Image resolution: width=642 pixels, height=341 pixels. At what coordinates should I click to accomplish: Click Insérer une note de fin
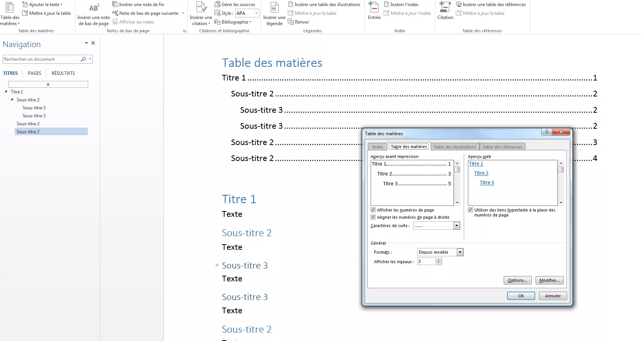[138, 5]
